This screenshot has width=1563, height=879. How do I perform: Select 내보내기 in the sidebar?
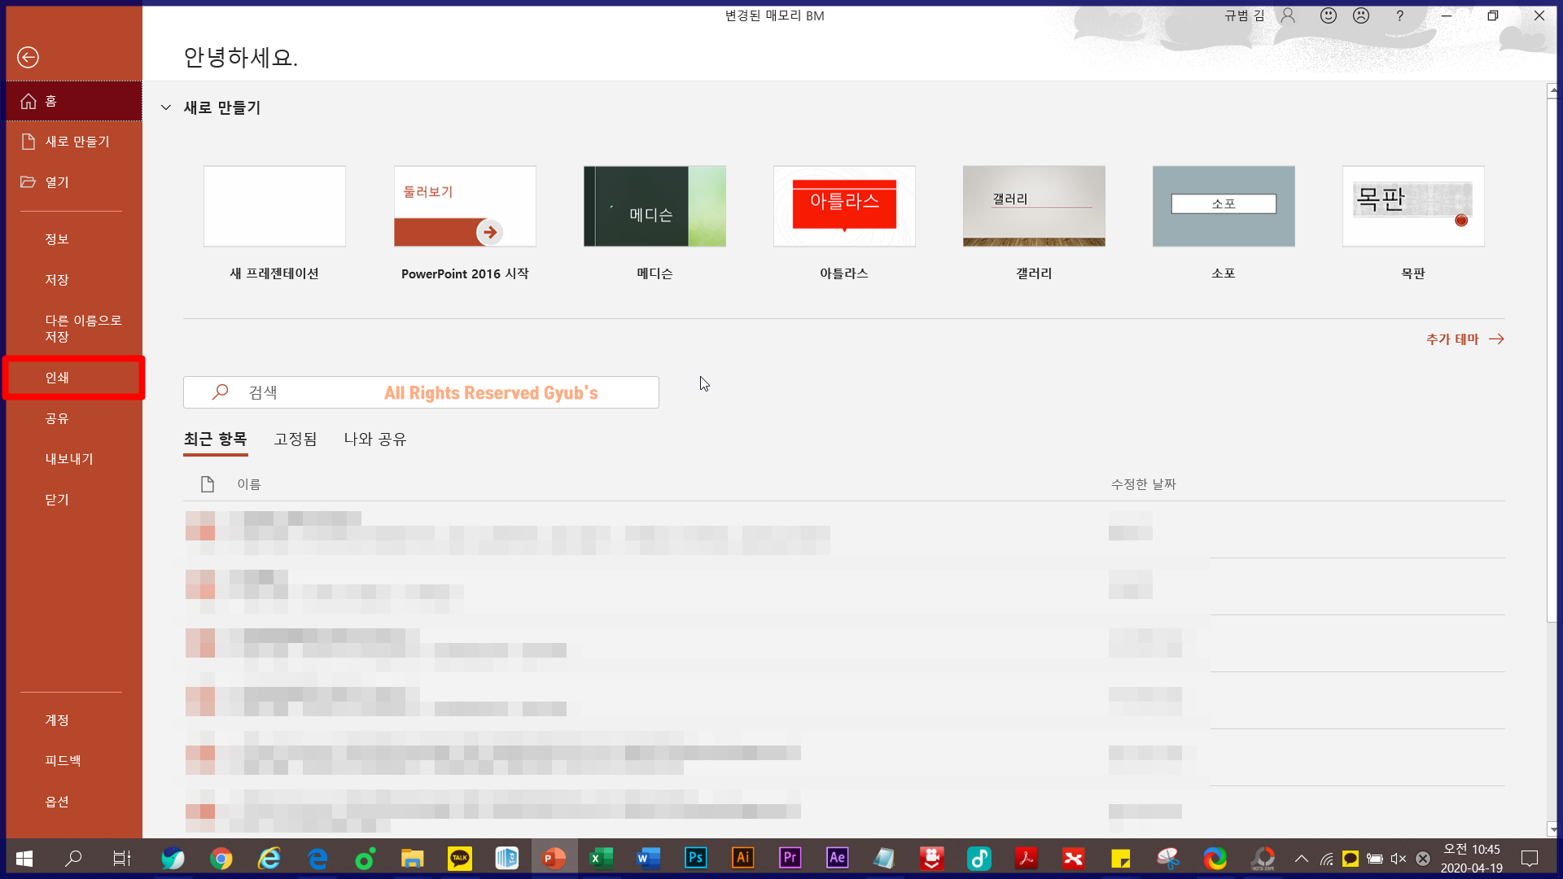click(x=69, y=459)
